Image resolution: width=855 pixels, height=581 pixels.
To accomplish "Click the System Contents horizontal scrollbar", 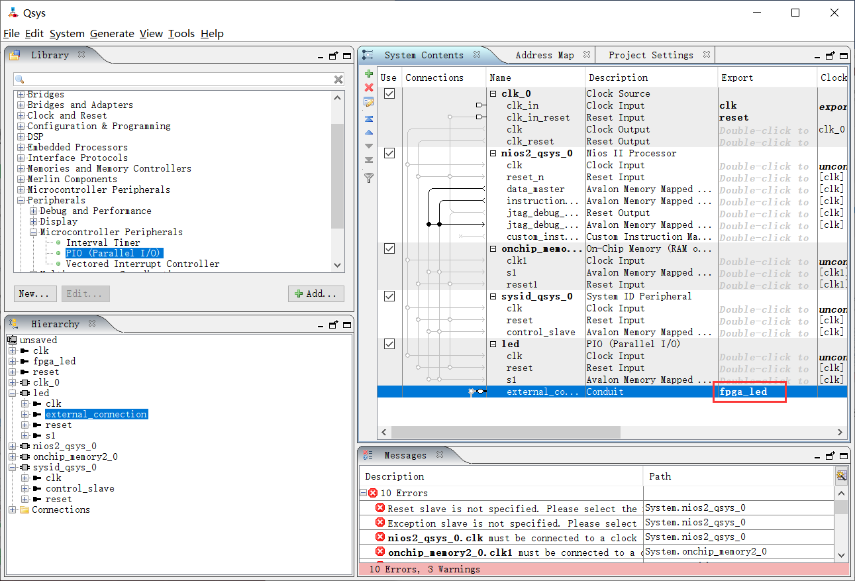I will coord(506,432).
